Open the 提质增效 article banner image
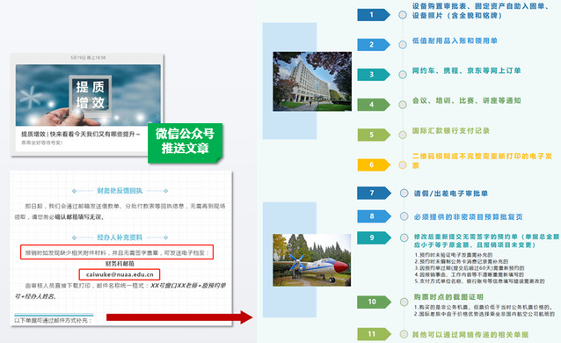This screenshot has height=343, width=561. (x=88, y=95)
